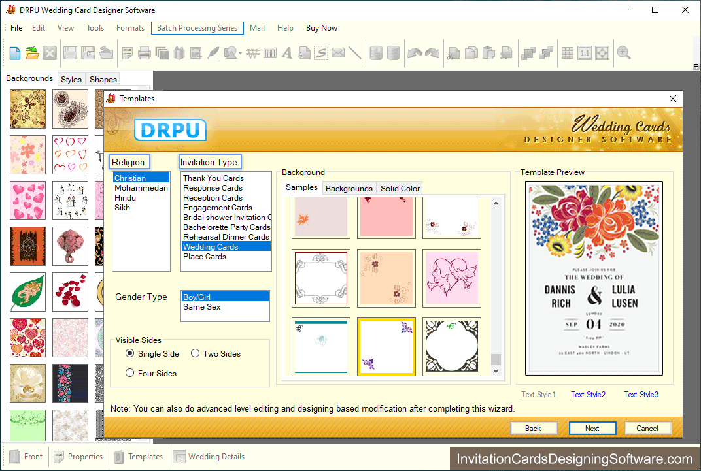Click scroll down arrow in Samples list
This screenshot has width=701, height=471.
[x=496, y=370]
